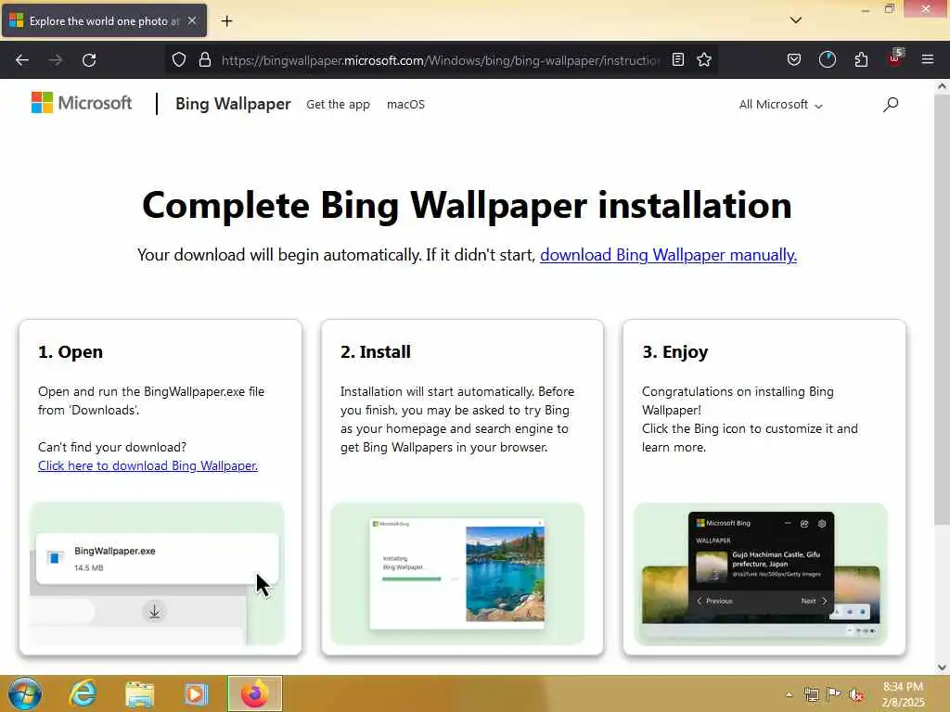The height and width of the screenshot is (712, 950).
Task: Click the Install step illustration
Action: pos(457,573)
